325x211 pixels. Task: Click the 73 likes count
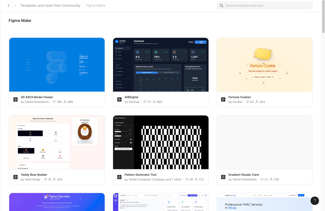[149, 102]
